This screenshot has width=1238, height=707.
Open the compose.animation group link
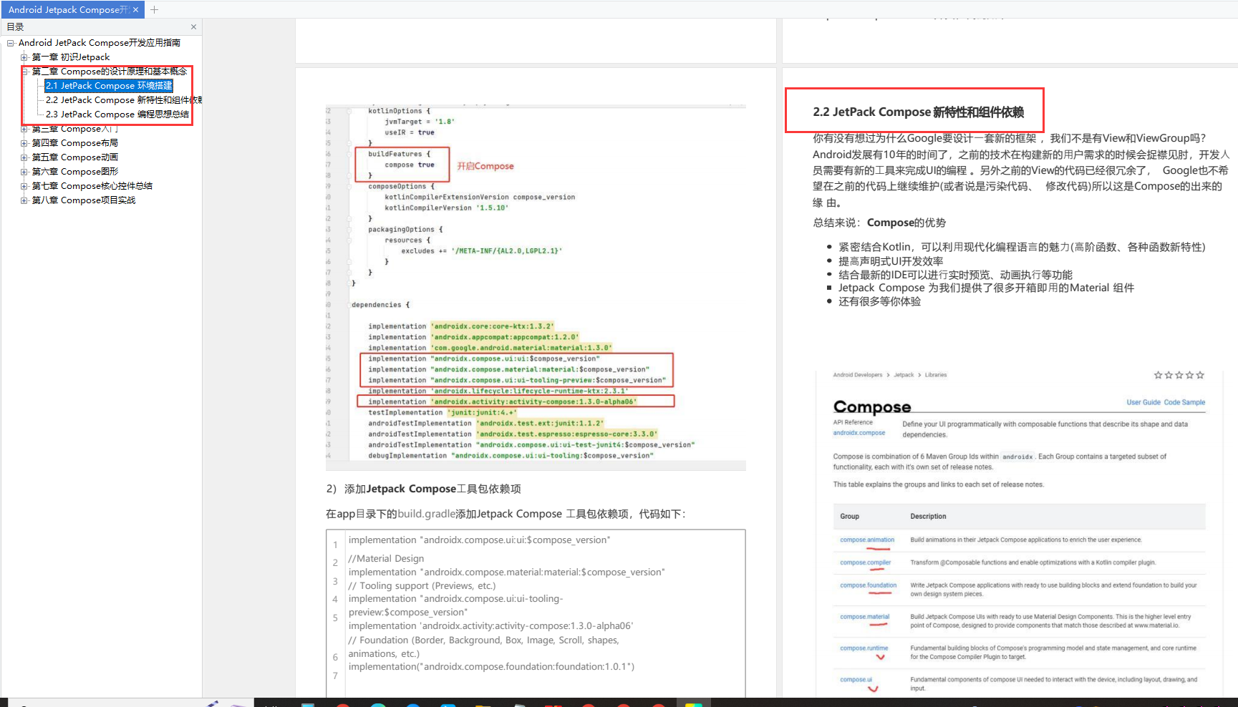click(x=867, y=540)
